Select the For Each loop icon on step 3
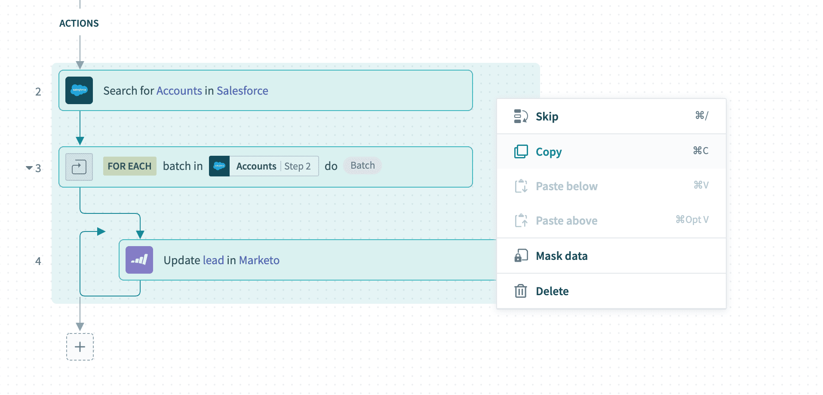 click(79, 167)
